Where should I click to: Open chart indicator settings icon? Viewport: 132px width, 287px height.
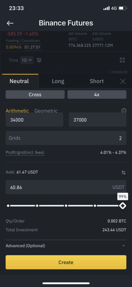click(x=39, y=60)
